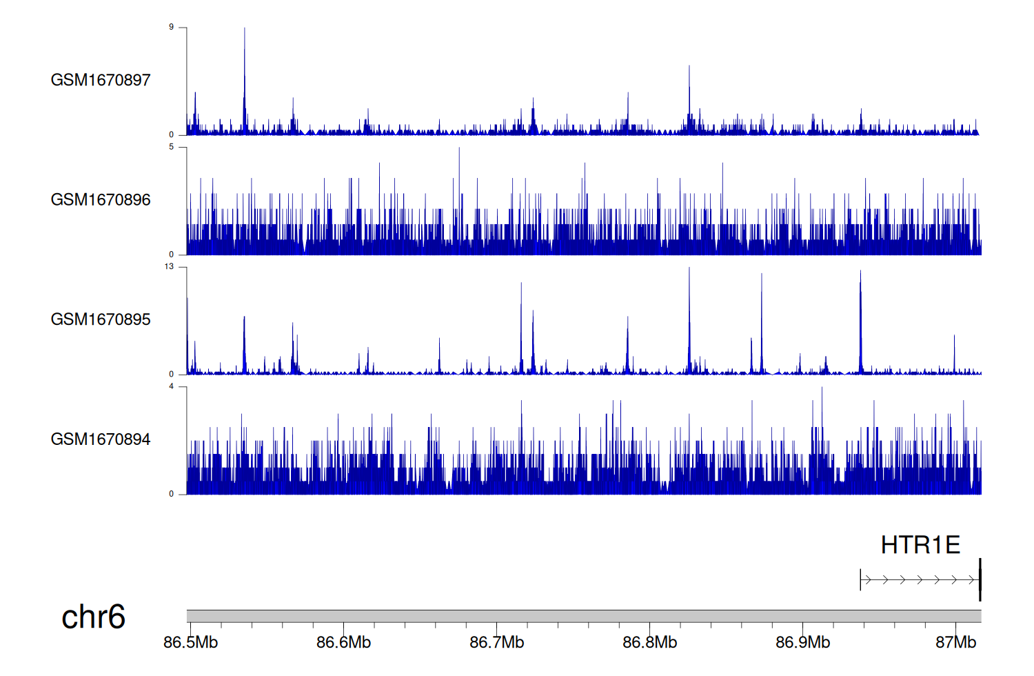This screenshot has width=1034, height=676.
Task: Click the 86.6Mb axis label
Action: (x=343, y=642)
